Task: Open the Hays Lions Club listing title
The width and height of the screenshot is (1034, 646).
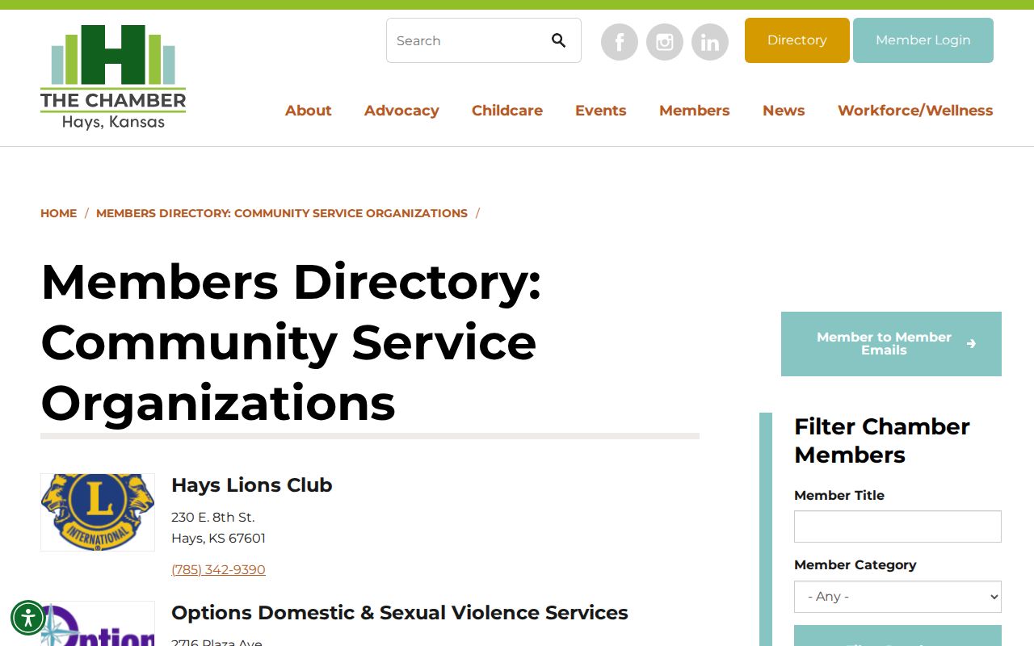Action: 252,485
